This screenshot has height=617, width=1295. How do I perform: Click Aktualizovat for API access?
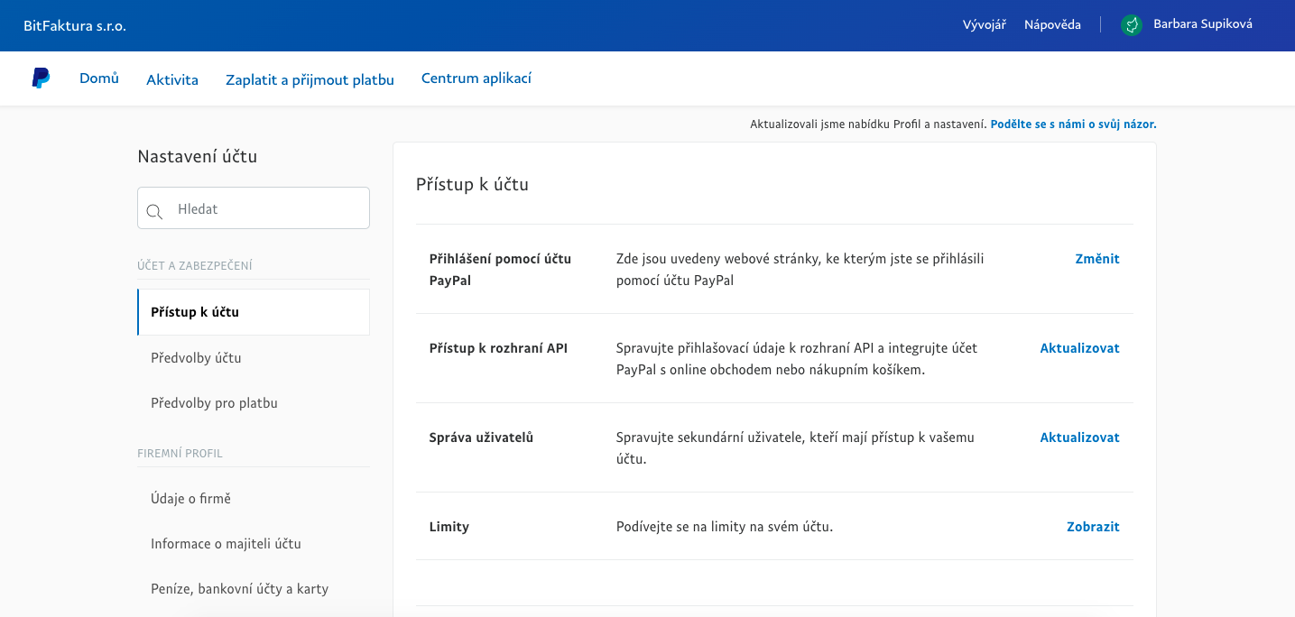pyautogui.click(x=1079, y=348)
